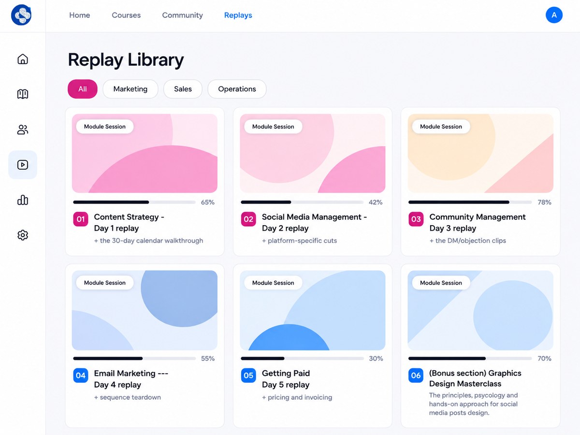Filter replays by Sales
This screenshot has width=580, height=435.
[183, 89]
